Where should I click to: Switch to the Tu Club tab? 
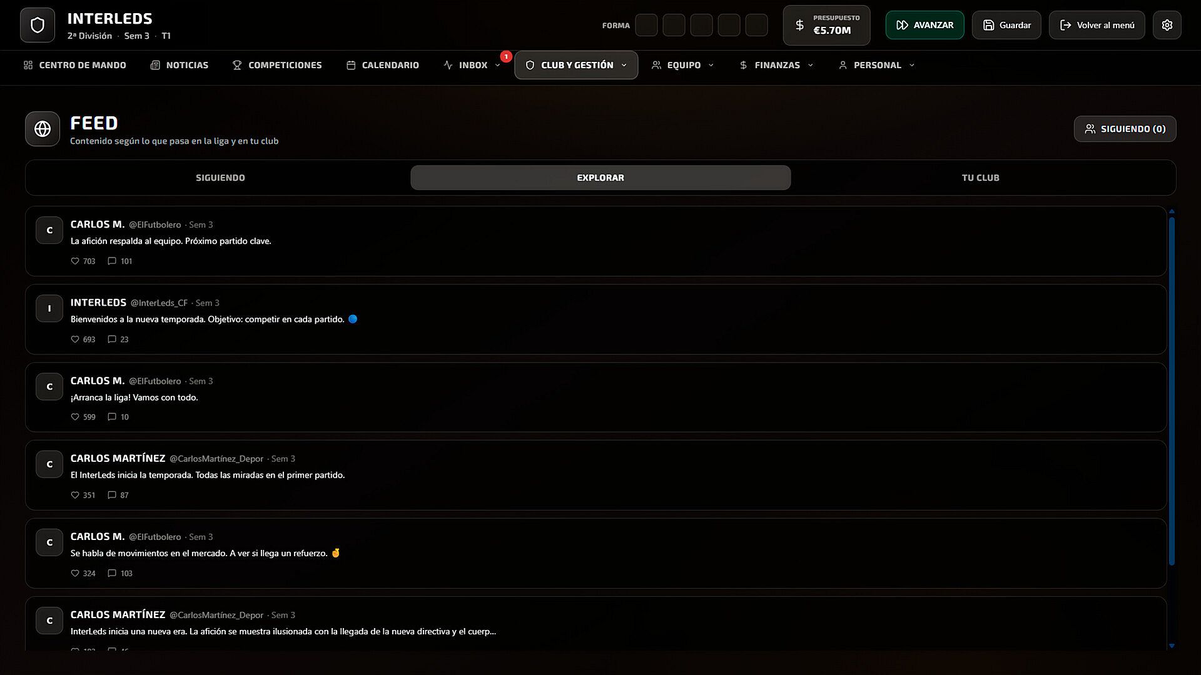(980, 177)
